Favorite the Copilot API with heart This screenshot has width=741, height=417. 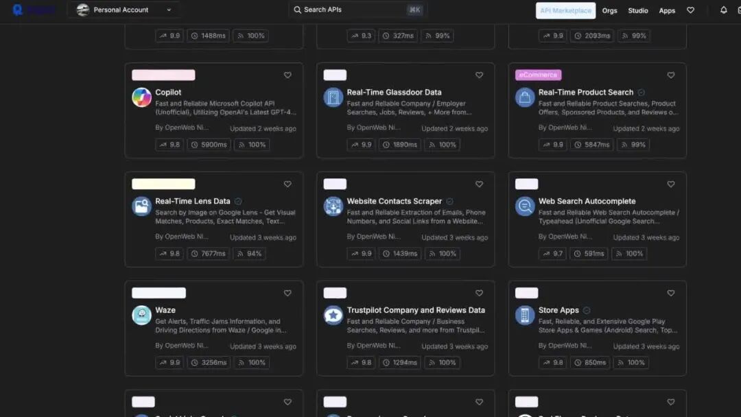click(287, 75)
